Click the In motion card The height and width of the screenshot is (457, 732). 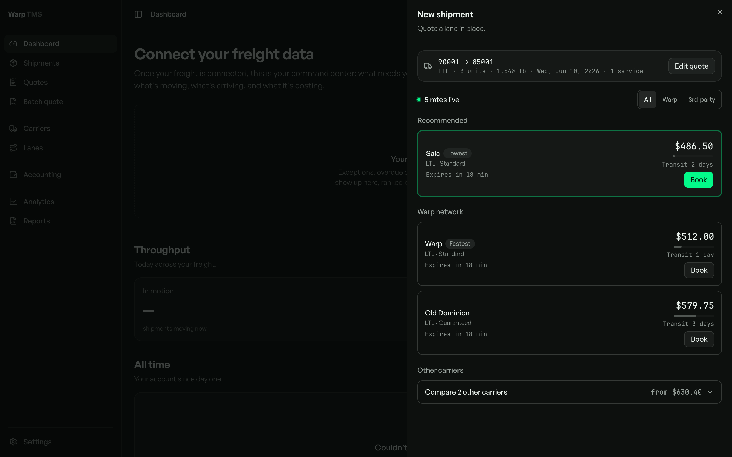(270, 309)
